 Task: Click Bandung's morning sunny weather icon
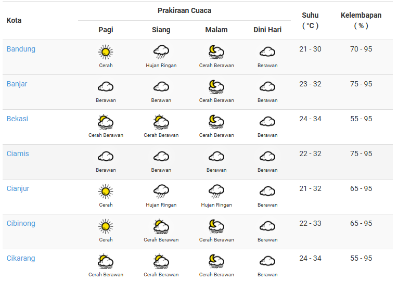coord(106,52)
